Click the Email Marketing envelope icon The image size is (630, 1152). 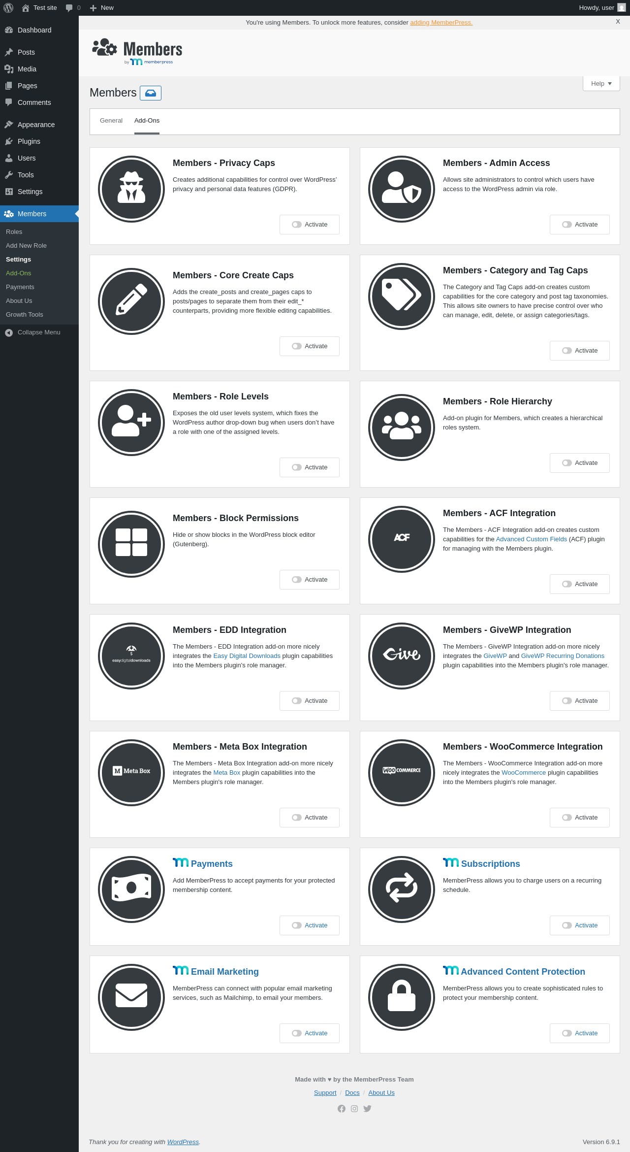131,997
